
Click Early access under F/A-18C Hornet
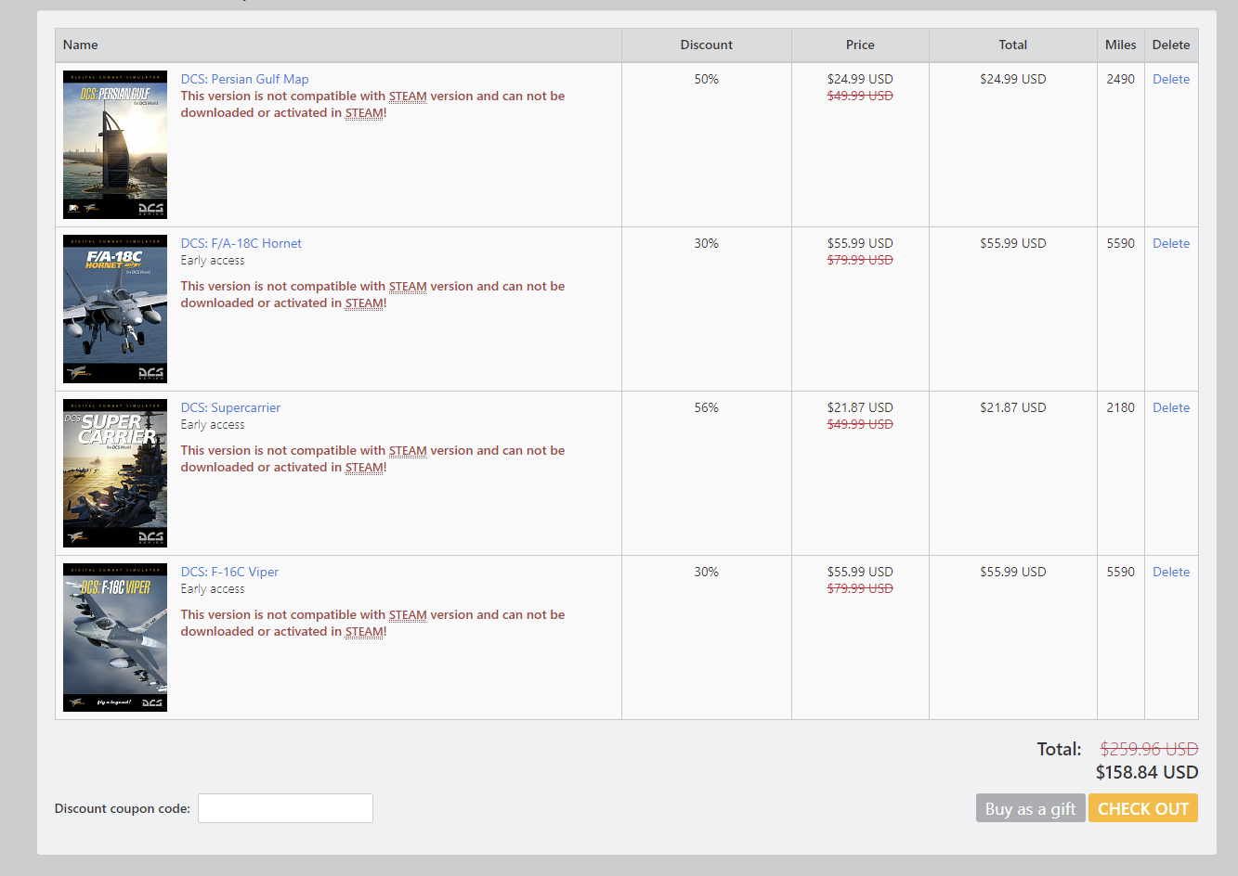[213, 260]
